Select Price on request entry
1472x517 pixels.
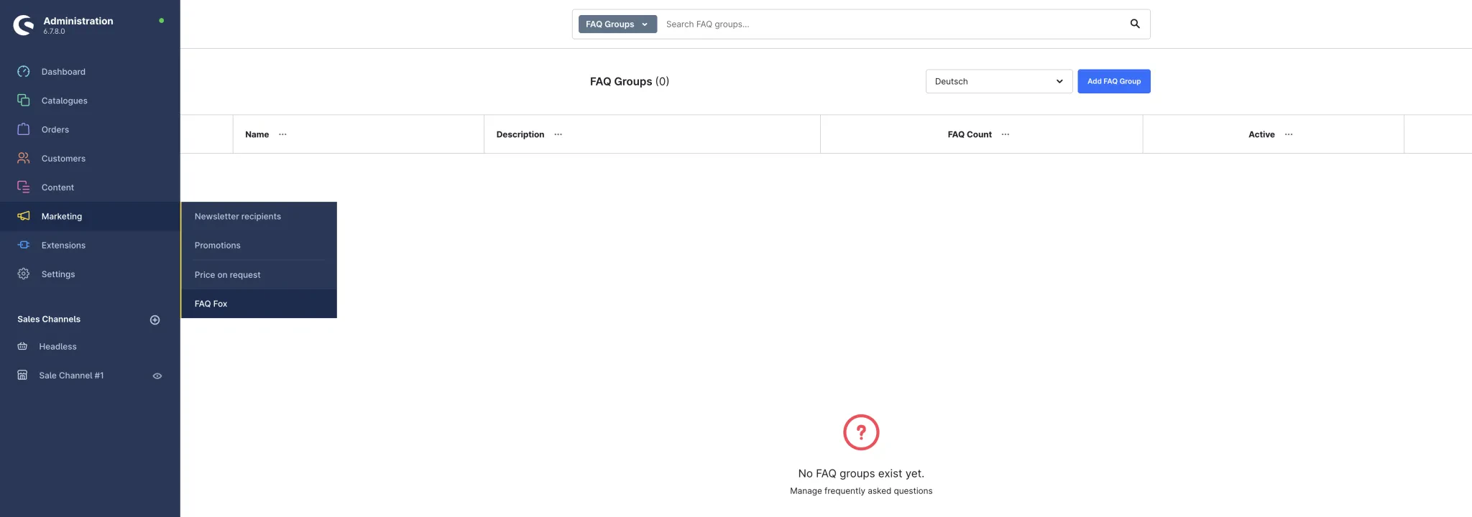tap(227, 275)
